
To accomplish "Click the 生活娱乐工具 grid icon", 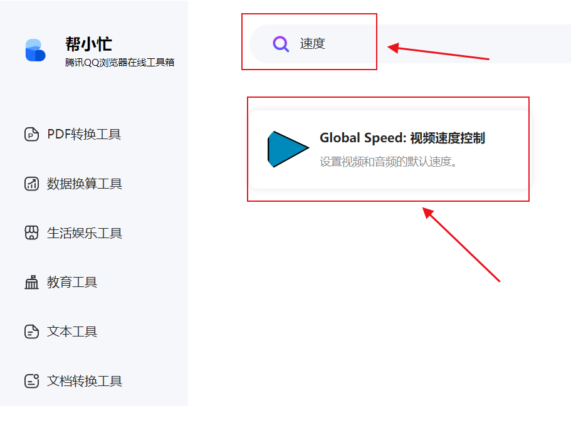I will point(31,232).
